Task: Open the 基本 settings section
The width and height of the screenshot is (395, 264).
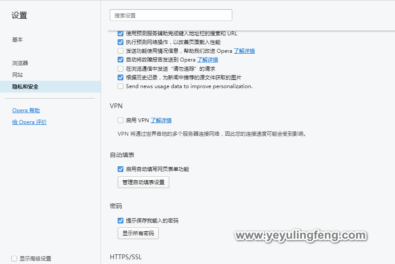Action: click(x=17, y=40)
